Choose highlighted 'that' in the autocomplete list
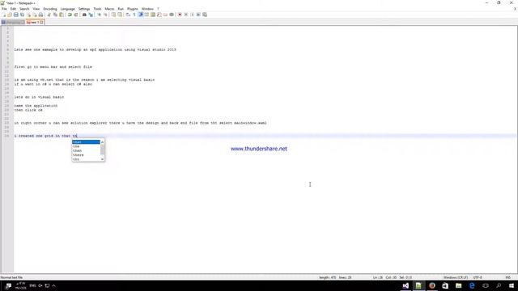518x291 pixels. point(86,142)
